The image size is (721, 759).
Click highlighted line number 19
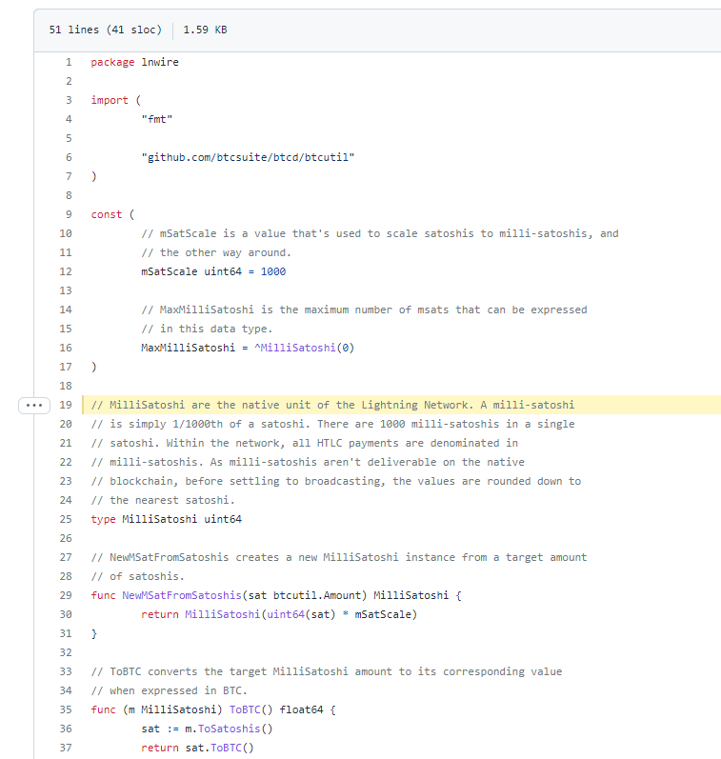coord(66,405)
